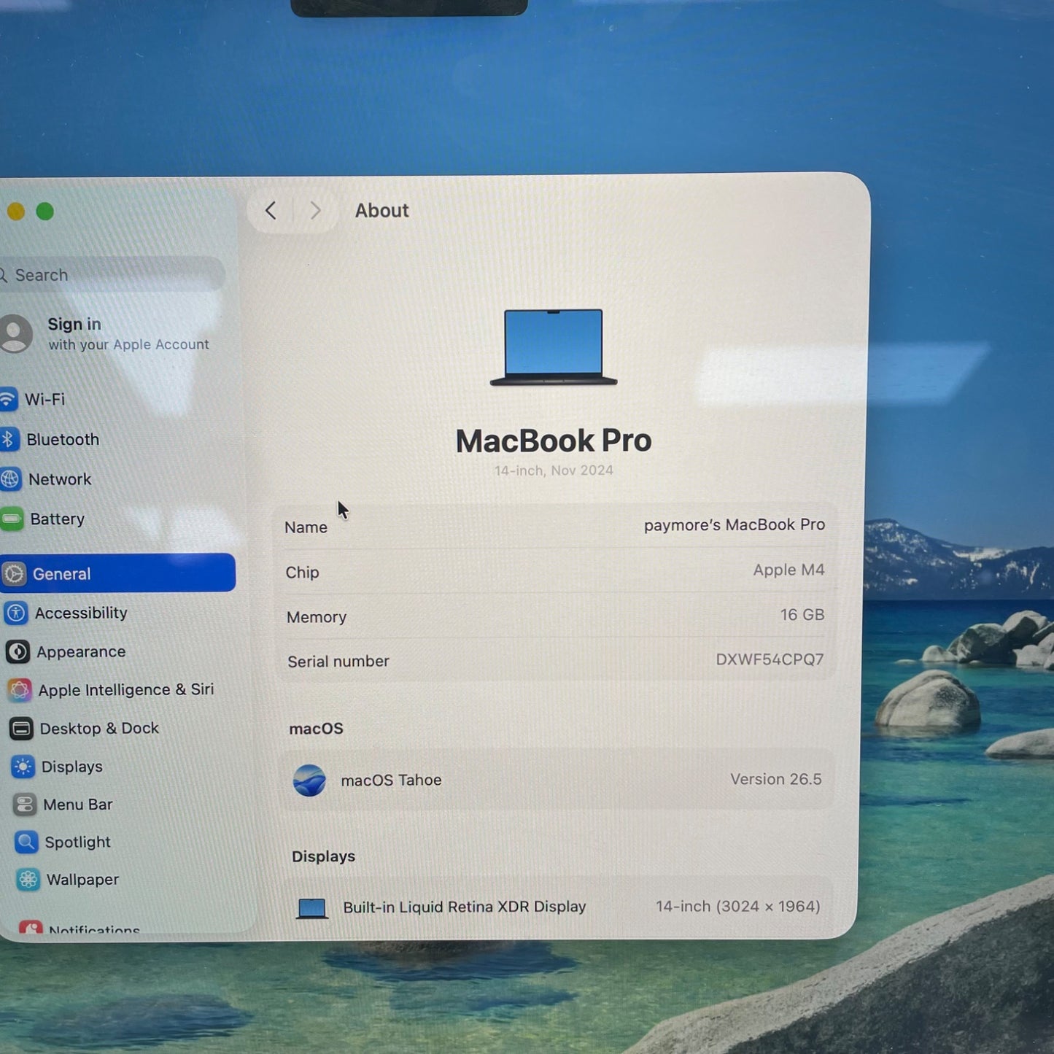Screen dimensions: 1054x1054
Task: Click the Appearance icon in sidebar
Action: pos(18,651)
